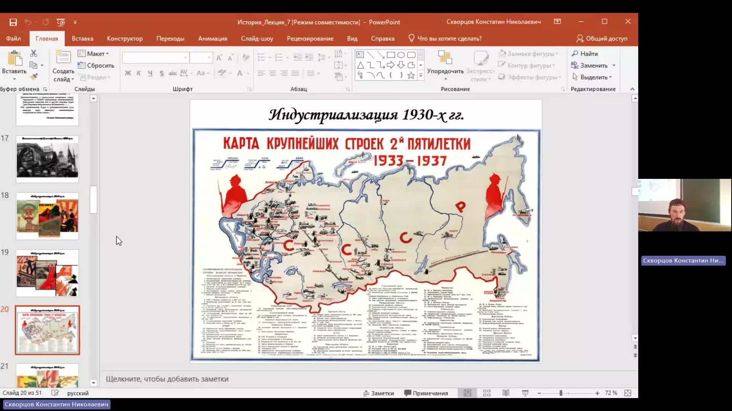Cut selection with scissors icon
The image size is (732, 411).
click(x=34, y=53)
